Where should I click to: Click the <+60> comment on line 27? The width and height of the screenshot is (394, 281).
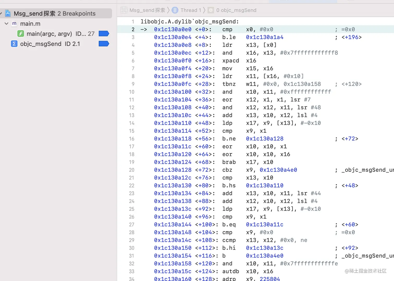tap(350, 225)
